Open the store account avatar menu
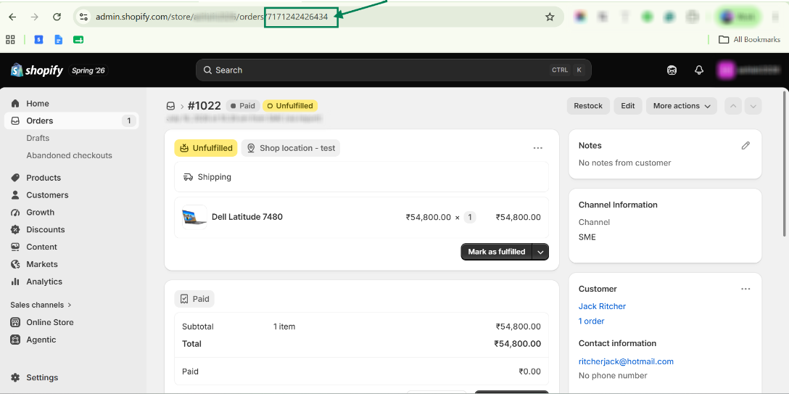789x394 pixels. point(749,70)
